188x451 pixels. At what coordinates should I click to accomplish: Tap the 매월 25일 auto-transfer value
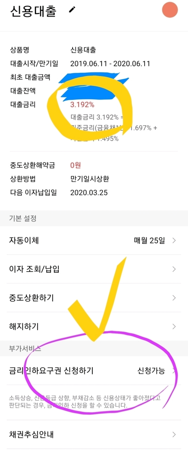[x=149, y=240]
